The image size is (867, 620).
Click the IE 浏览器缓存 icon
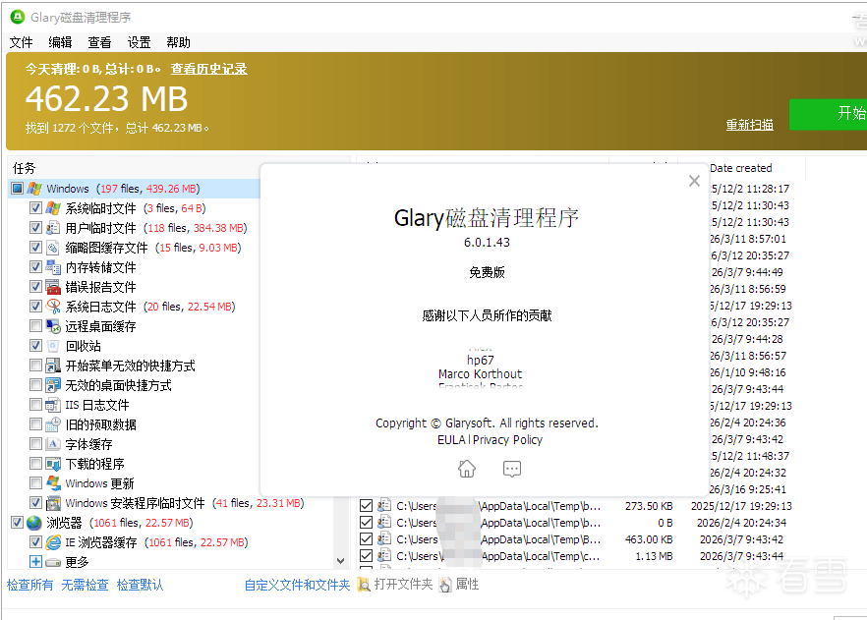(x=53, y=542)
